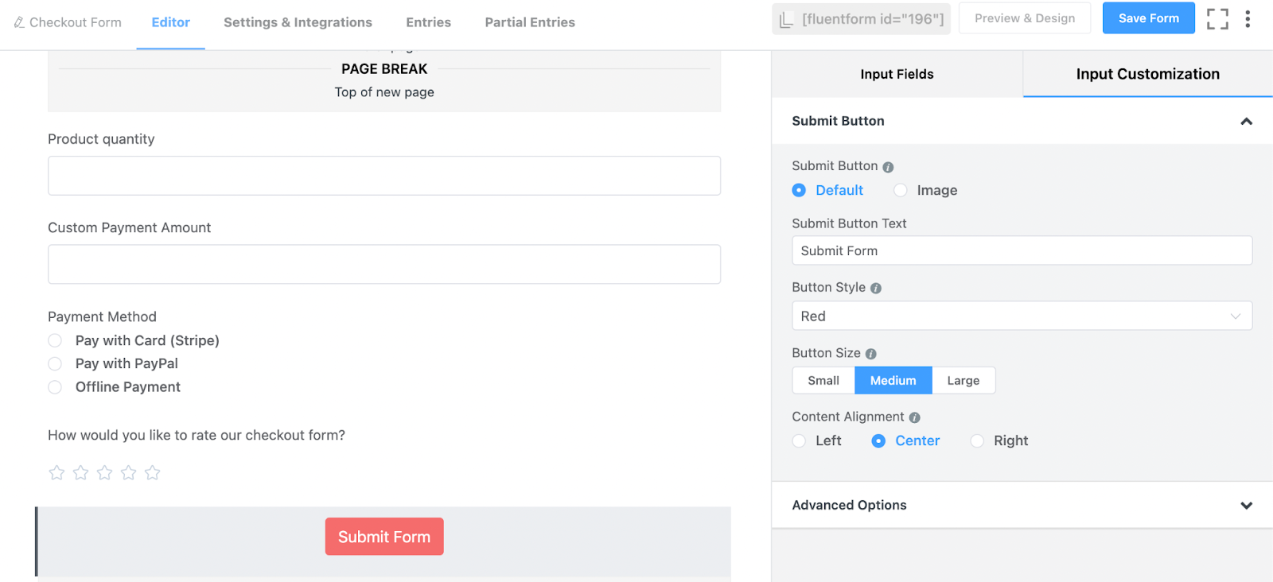Click the Content Alignment info icon
The height and width of the screenshot is (582, 1273).
(915, 417)
